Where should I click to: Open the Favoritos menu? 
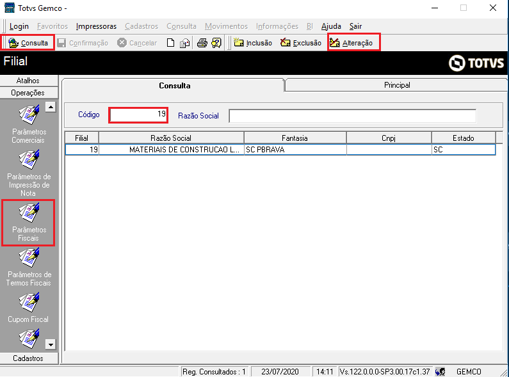53,26
